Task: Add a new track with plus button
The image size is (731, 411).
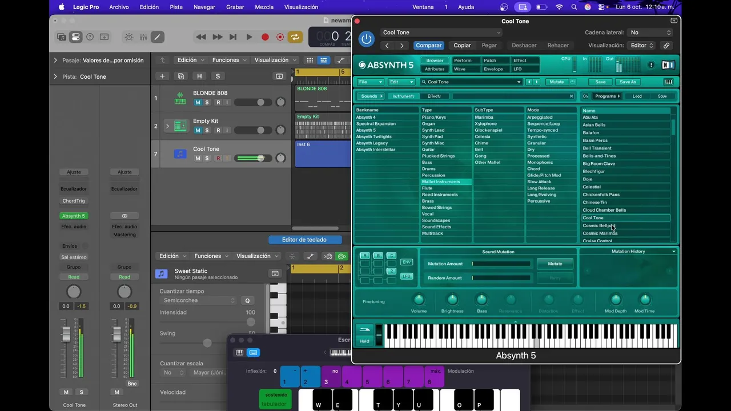Action: click(162, 76)
